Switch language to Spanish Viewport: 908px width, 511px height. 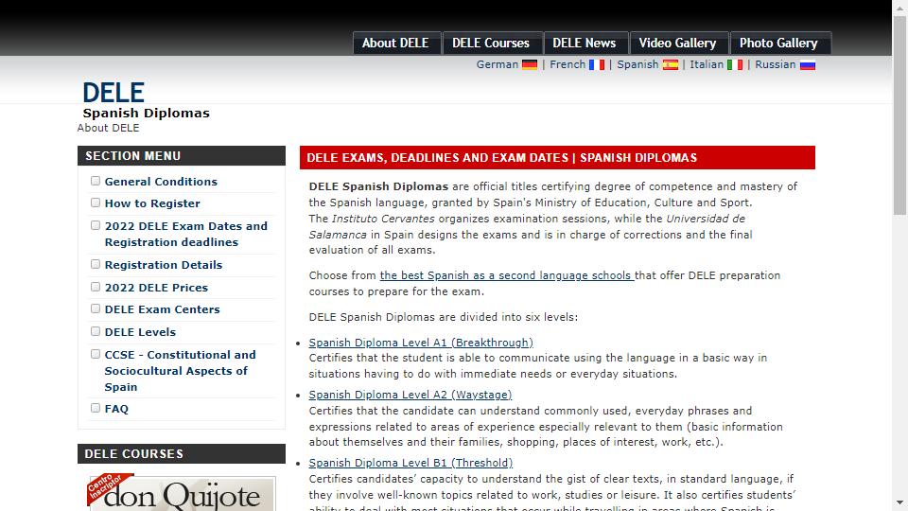pyautogui.click(x=637, y=64)
